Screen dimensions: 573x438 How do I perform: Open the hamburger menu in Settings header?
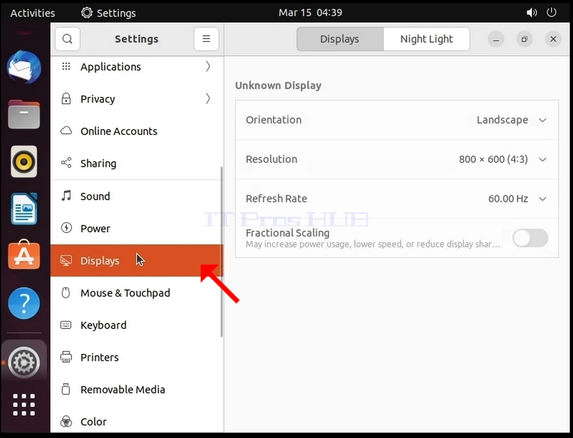click(x=207, y=39)
